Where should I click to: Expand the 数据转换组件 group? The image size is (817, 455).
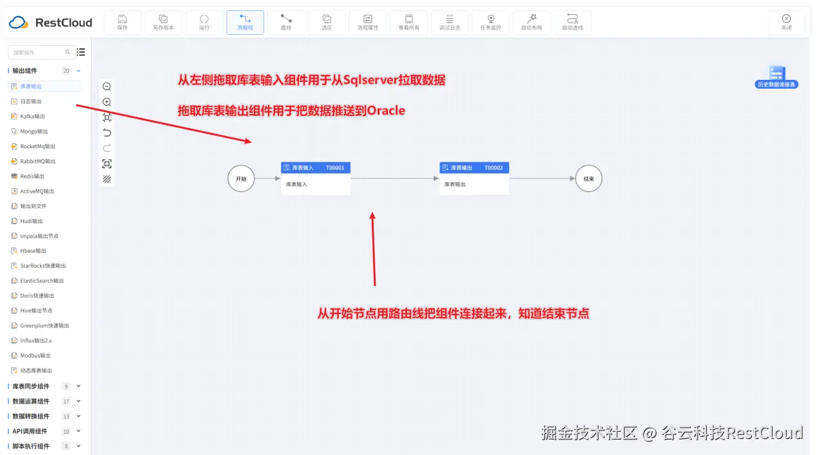79,416
